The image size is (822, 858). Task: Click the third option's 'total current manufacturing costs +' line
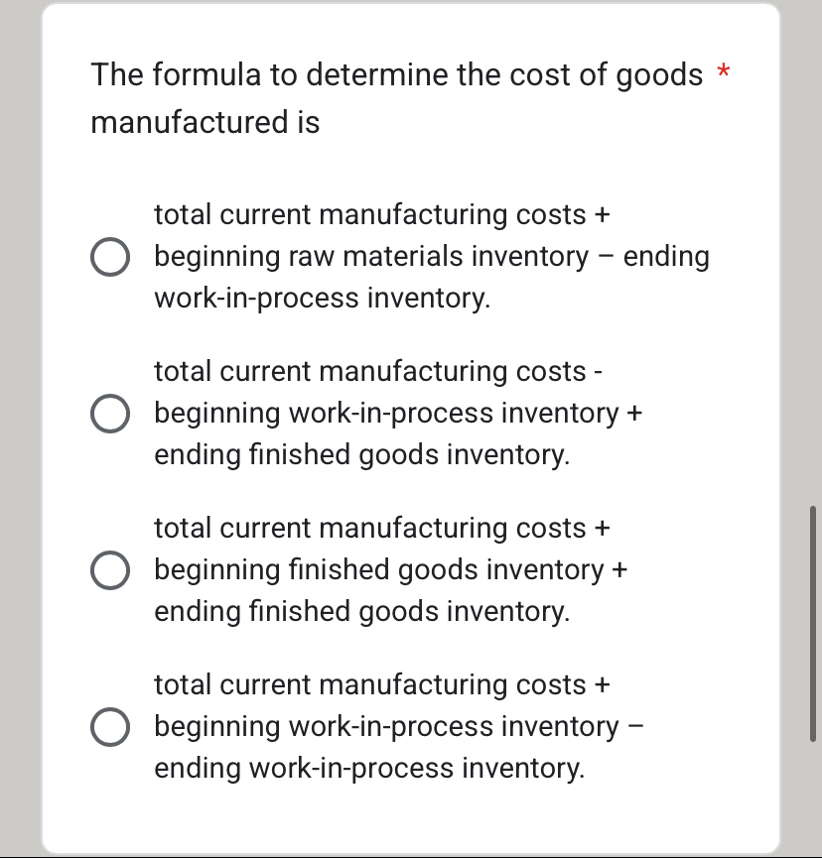pos(381,529)
